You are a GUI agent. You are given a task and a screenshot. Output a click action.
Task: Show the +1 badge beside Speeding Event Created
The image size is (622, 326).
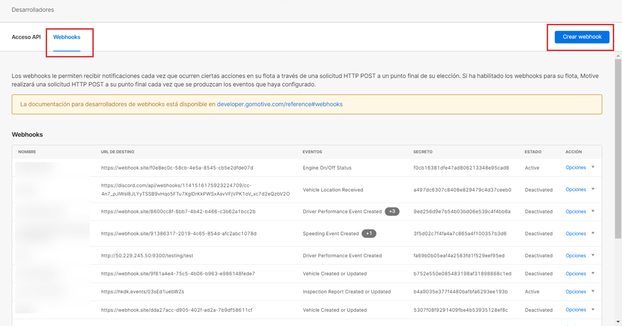[x=369, y=234]
